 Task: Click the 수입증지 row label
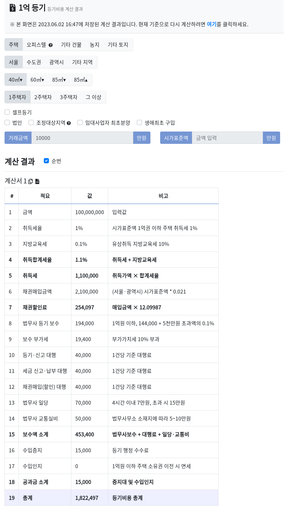(x=32, y=450)
